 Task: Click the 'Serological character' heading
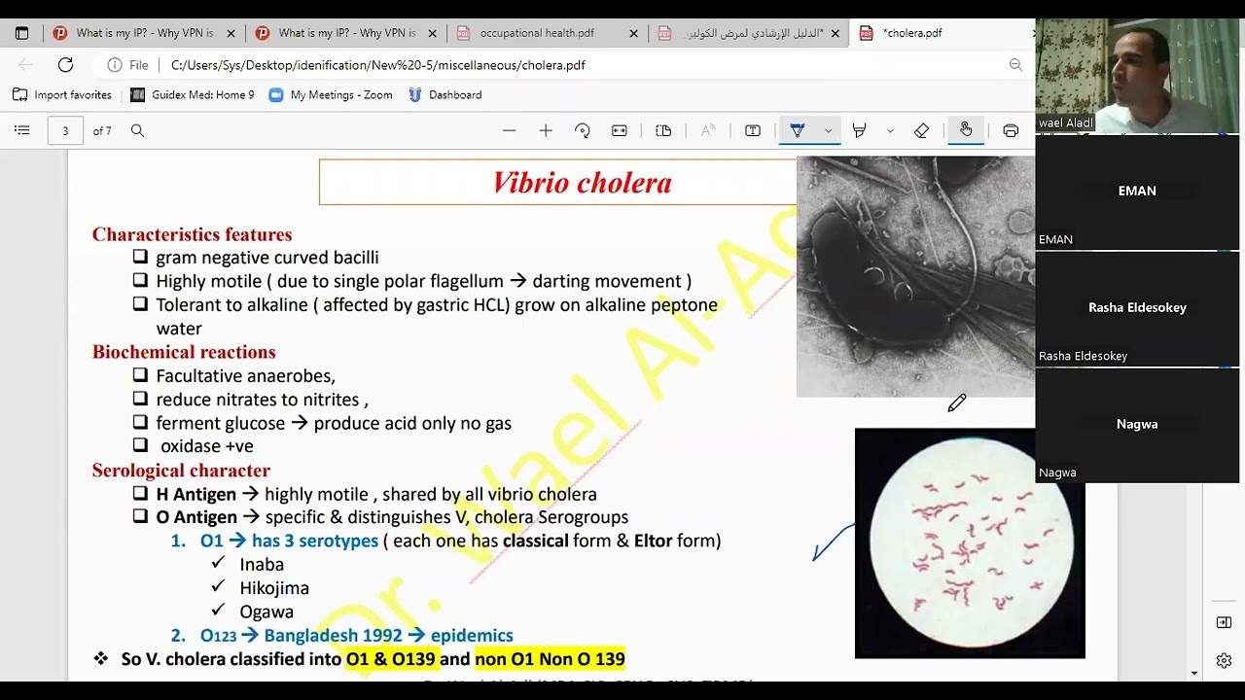(x=181, y=471)
